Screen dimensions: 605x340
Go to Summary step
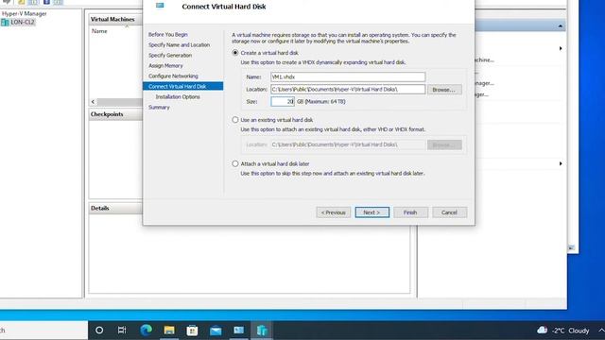point(159,108)
